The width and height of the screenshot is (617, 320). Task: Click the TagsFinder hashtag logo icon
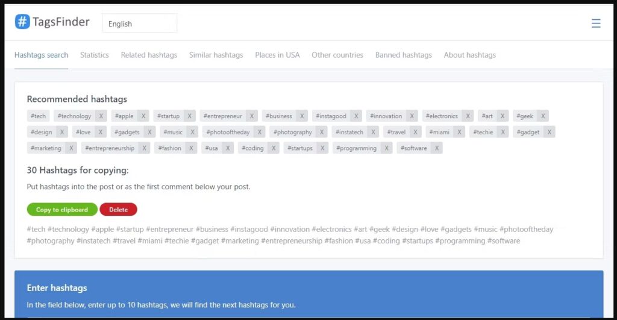[x=22, y=22]
